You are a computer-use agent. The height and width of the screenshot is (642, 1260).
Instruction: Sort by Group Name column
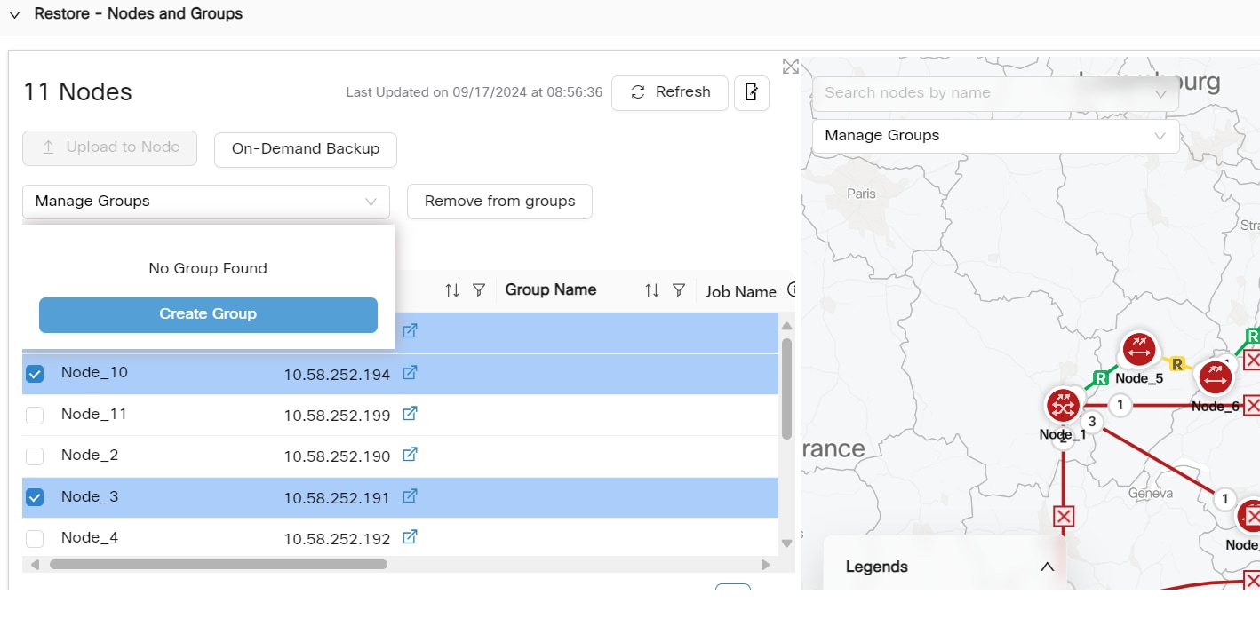(x=652, y=290)
